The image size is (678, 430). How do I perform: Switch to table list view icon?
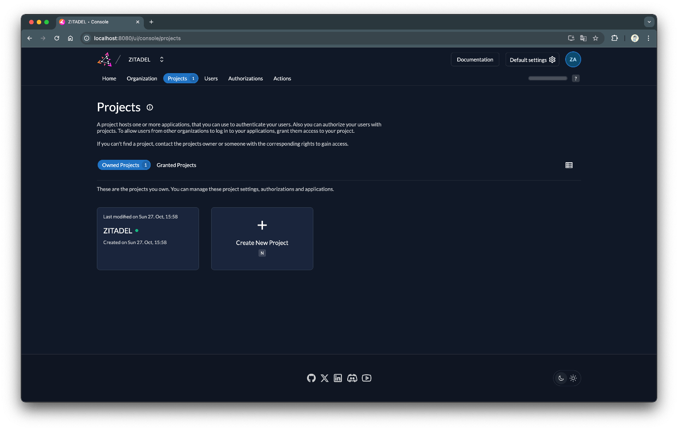[569, 165]
